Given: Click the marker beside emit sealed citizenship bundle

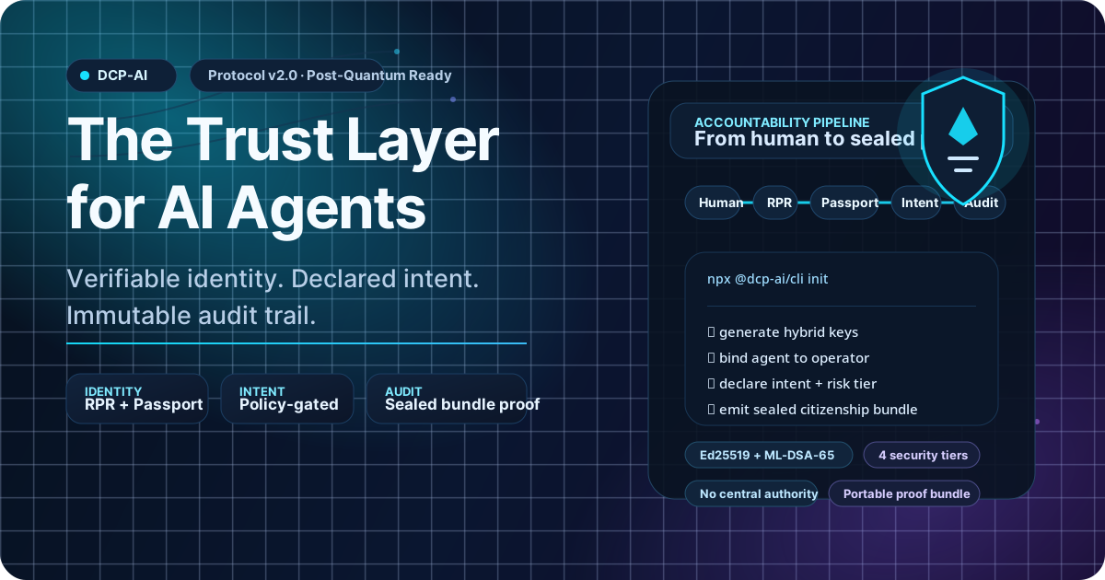Looking at the screenshot, I should click(711, 410).
